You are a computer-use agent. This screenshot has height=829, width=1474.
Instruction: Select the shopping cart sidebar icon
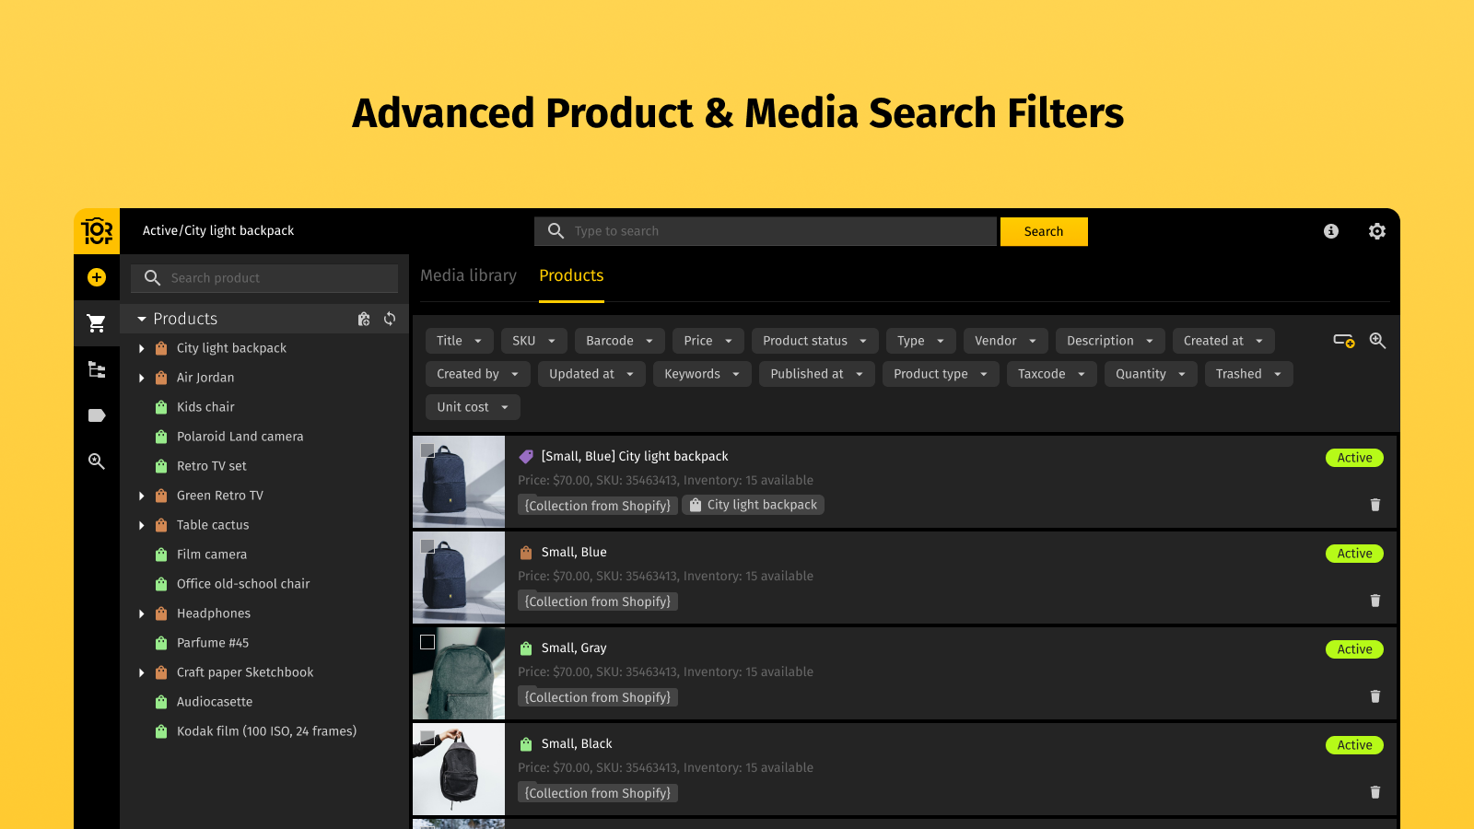tap(97, 323)
